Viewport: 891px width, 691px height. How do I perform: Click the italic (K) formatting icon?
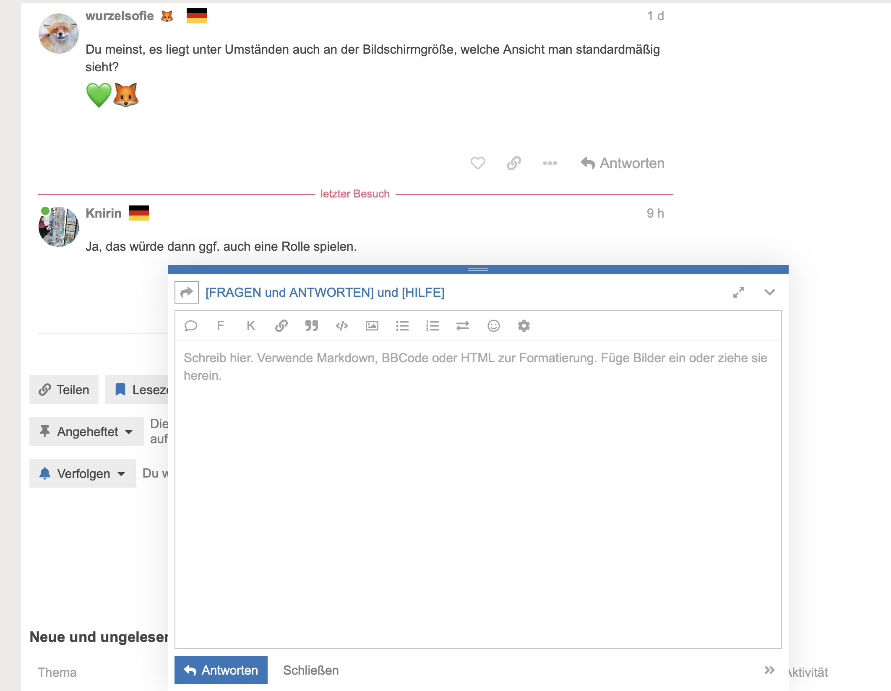(251, 326)
